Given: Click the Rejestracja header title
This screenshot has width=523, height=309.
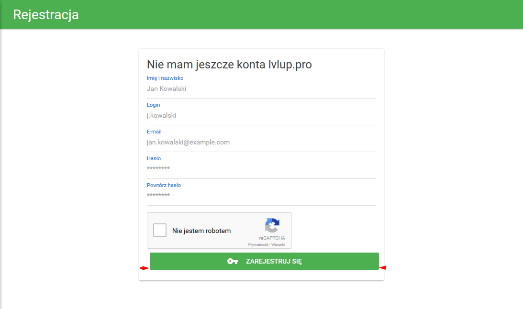Looking at the screenshot, I should [x=46, y=15].
